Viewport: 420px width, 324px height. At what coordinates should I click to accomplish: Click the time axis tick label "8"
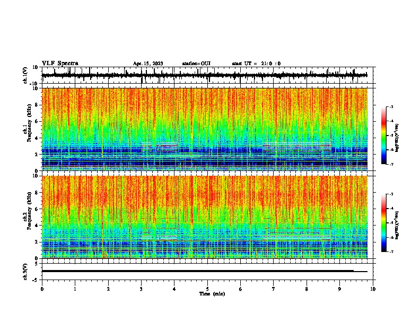click(307, 289)
